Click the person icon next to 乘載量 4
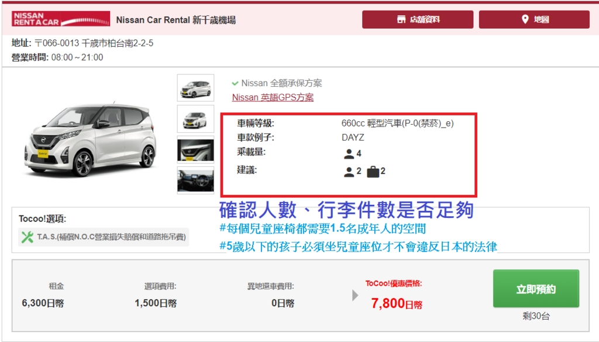 (349, 154)
